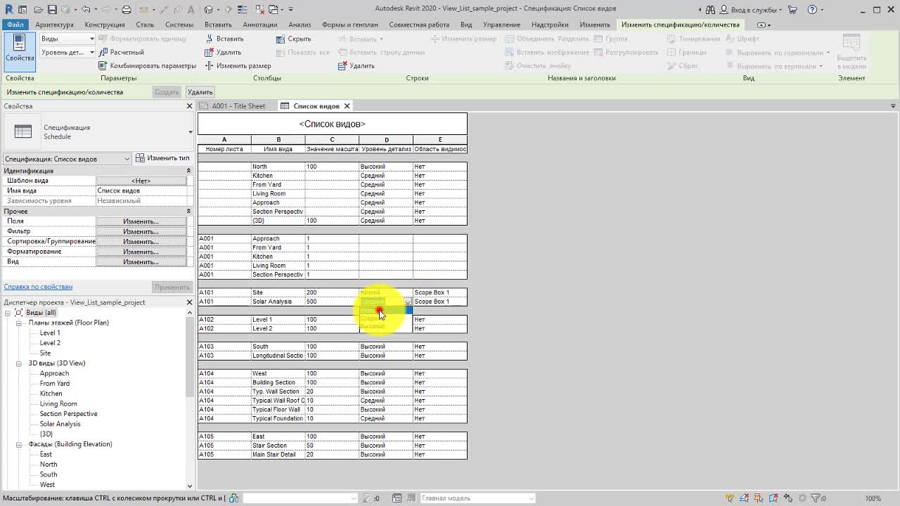Switch to the A001 - Title Sheet view tab
Screen dimensions: 900x506
coord(233,106)
